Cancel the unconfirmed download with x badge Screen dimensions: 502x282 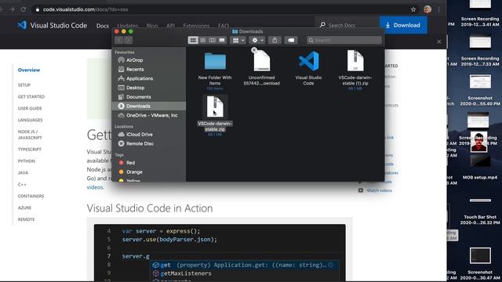(x=254, y=50)
